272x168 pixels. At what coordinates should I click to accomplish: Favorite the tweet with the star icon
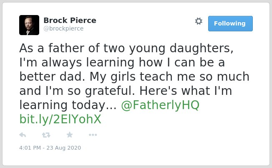[70, 135]
